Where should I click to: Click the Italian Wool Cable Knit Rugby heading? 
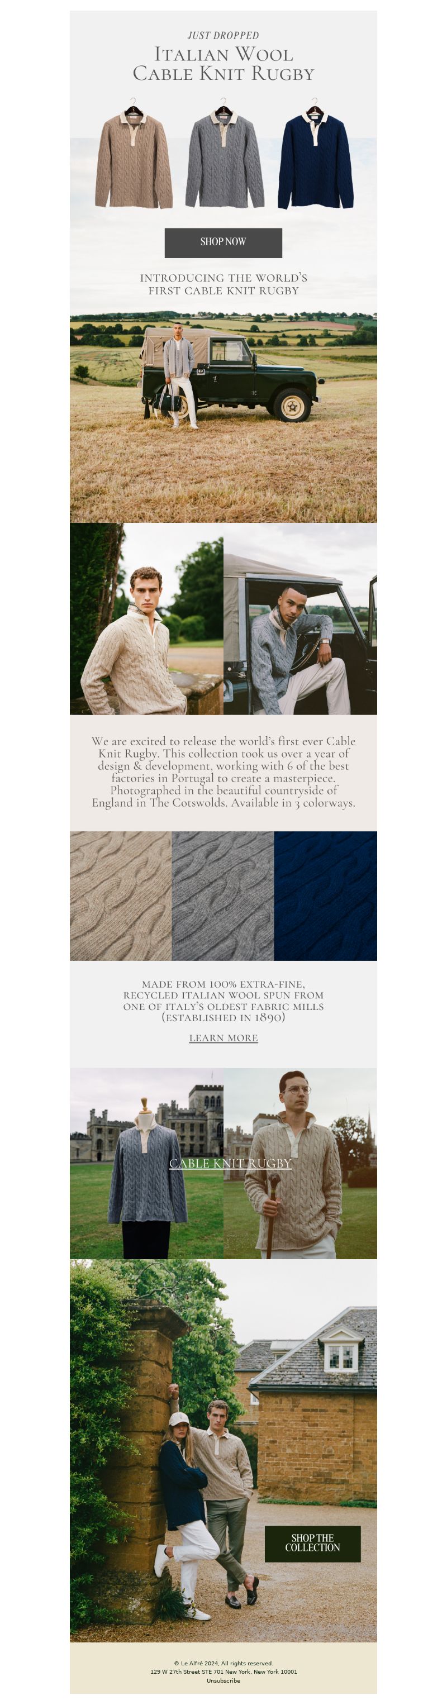(223, 64)
